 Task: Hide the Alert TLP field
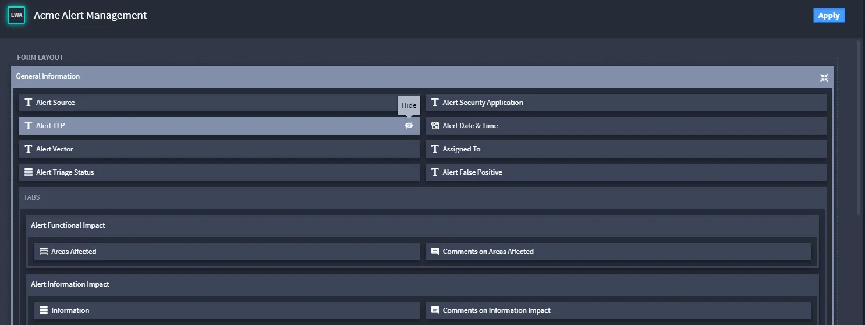click(409, 126)
